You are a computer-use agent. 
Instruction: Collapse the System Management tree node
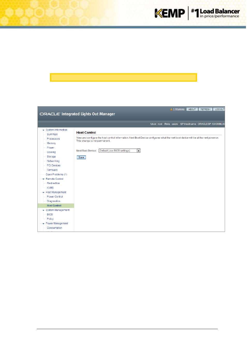(43, 210)
